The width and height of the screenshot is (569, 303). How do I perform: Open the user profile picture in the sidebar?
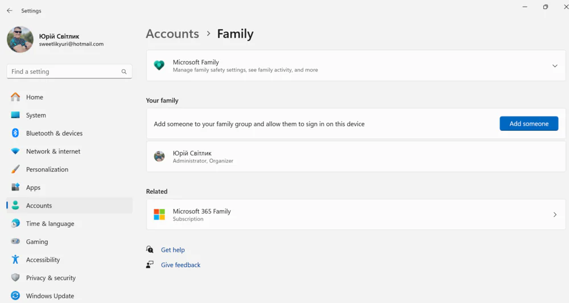20,39
